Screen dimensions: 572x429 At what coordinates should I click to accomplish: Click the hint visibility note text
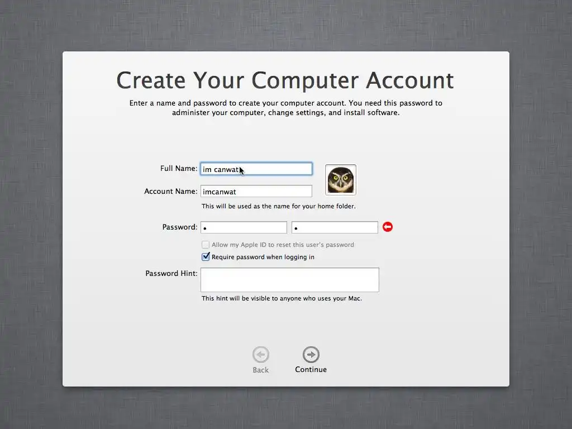point(282,298)
